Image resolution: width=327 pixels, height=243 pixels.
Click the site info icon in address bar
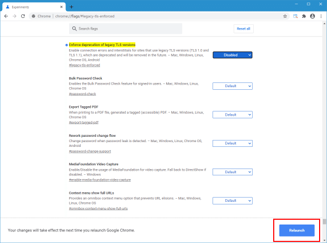pos(33,16)
